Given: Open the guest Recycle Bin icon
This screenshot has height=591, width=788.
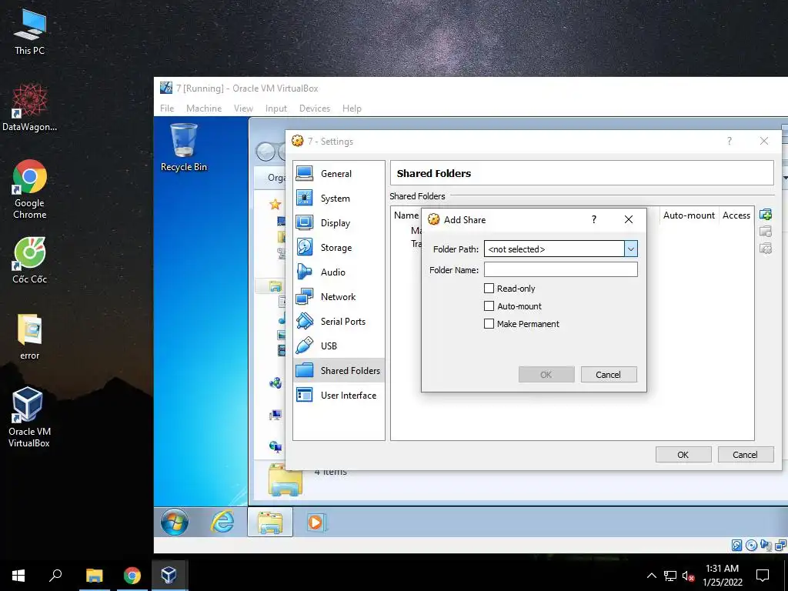Looking at the screenshot, I should coord(183,149).
